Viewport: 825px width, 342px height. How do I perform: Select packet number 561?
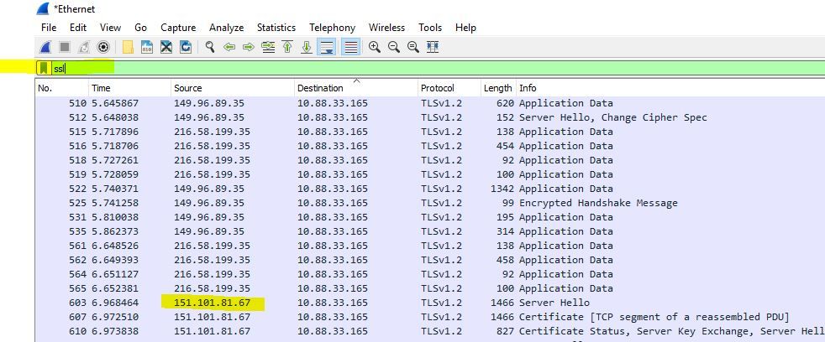point(430,246)
